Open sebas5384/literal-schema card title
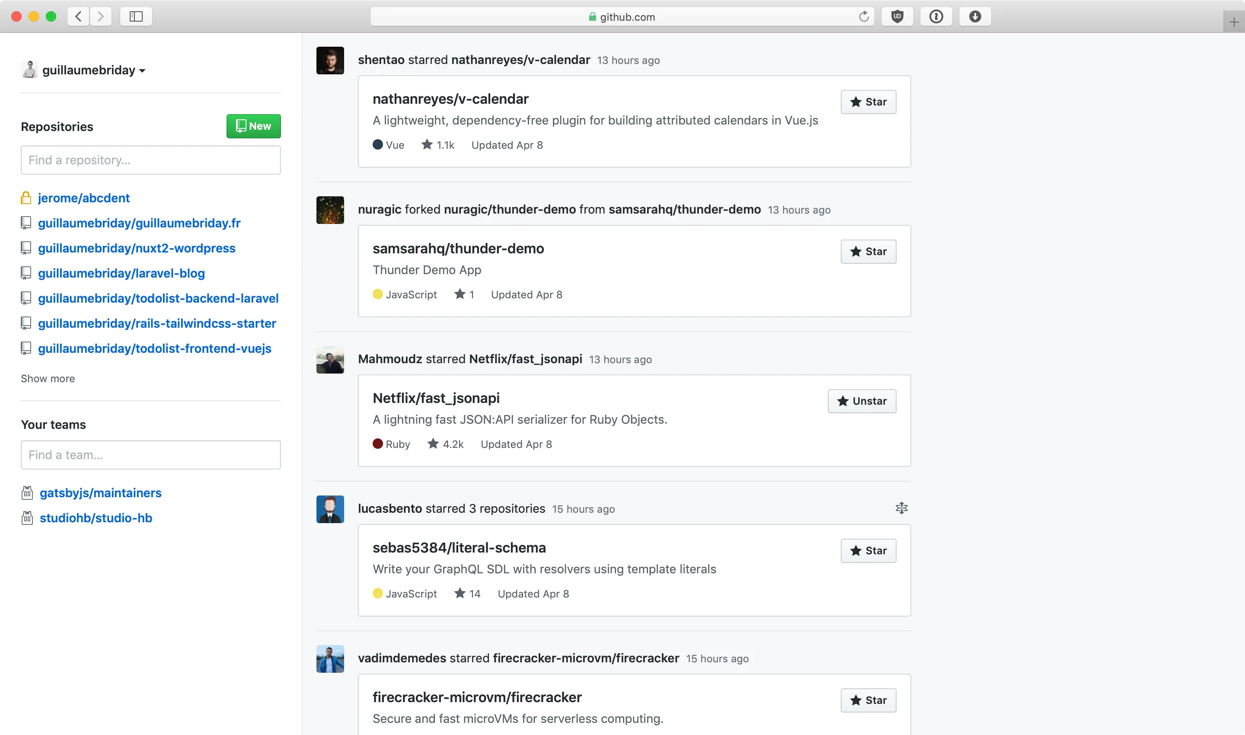Screen dimensions: 1245x735 (459, 548)
